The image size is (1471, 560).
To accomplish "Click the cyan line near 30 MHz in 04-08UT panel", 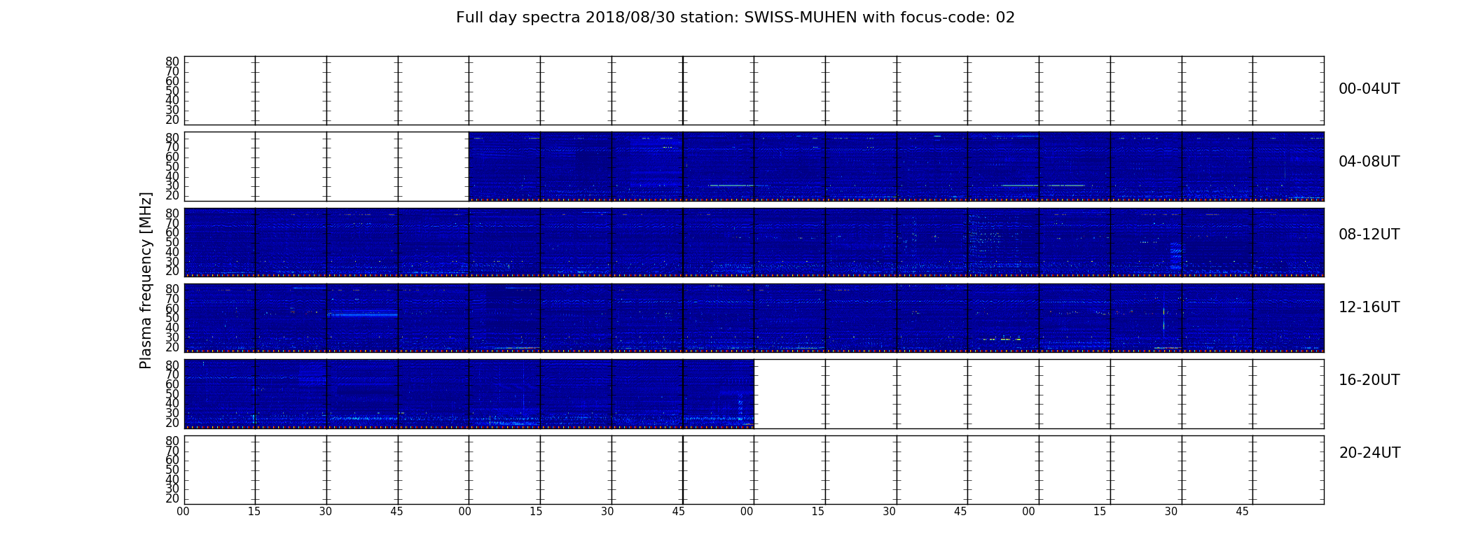I will 731,185.
